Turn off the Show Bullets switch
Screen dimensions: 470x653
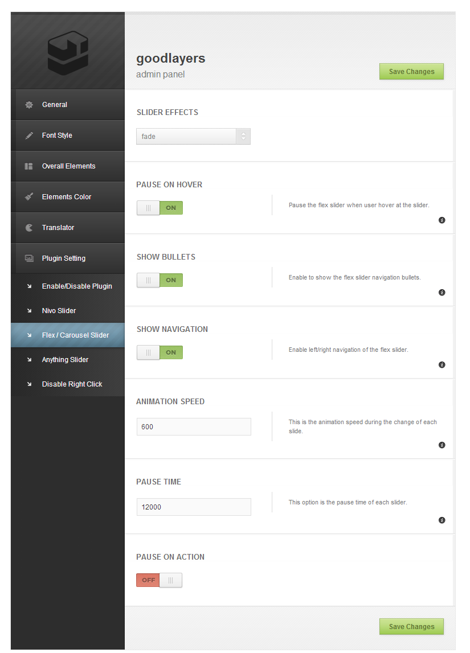160,280
